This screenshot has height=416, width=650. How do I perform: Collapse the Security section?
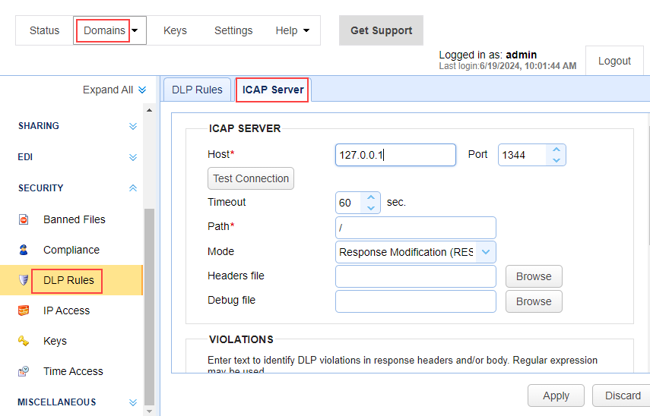[x=133, y=188]
